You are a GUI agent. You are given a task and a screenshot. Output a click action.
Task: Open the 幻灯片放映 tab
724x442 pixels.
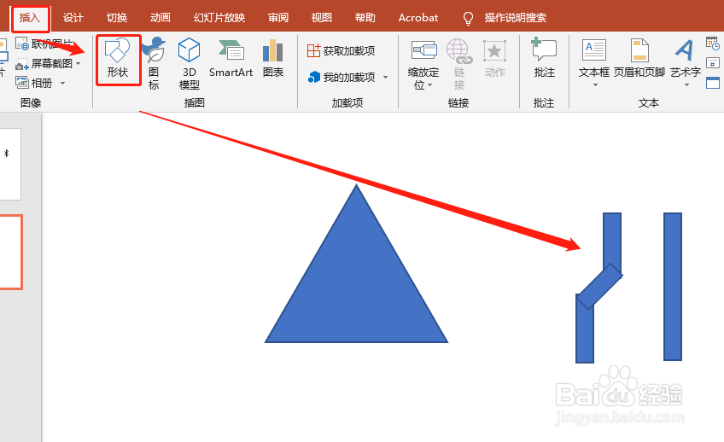219,18
